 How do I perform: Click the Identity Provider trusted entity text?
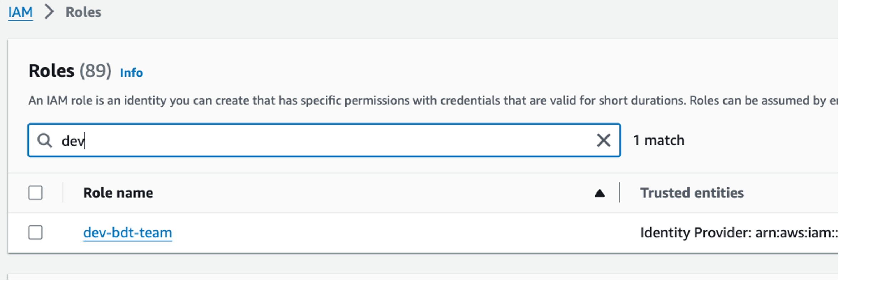738,233
